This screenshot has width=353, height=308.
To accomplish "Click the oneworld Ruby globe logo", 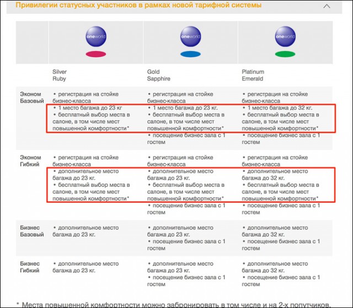I will (96, 36).
